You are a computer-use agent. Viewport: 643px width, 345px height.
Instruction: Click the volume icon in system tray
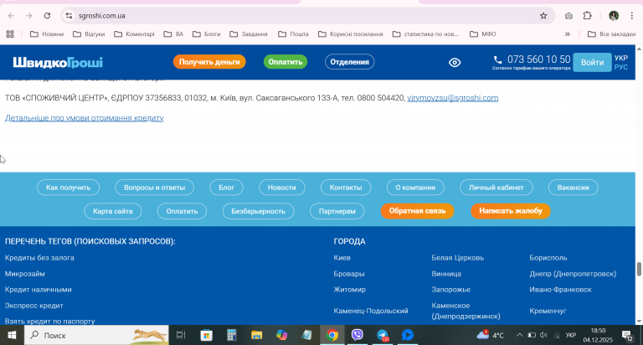[543, 335]
